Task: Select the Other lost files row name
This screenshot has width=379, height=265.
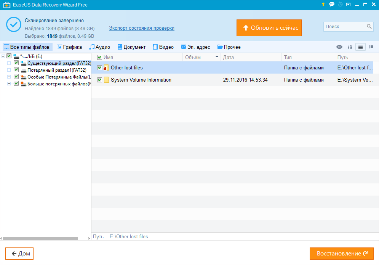Action: tap(127, 68)
